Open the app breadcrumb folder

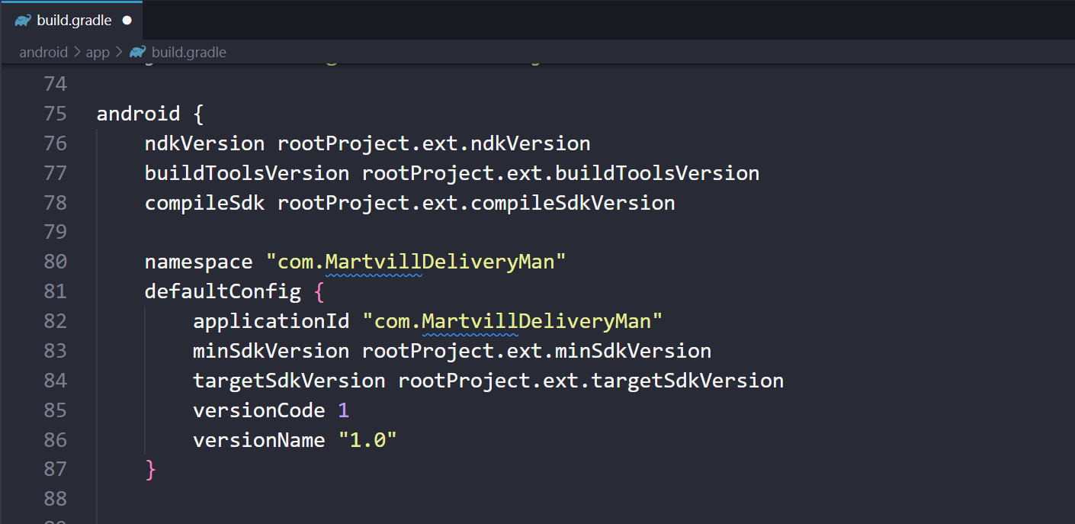(98, 53)
